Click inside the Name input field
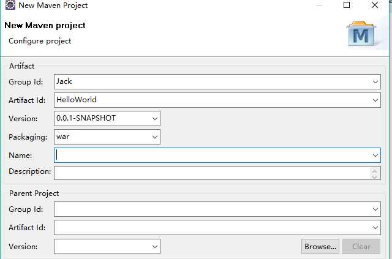This screenshot has height=259, width=392. pos(217,156)
